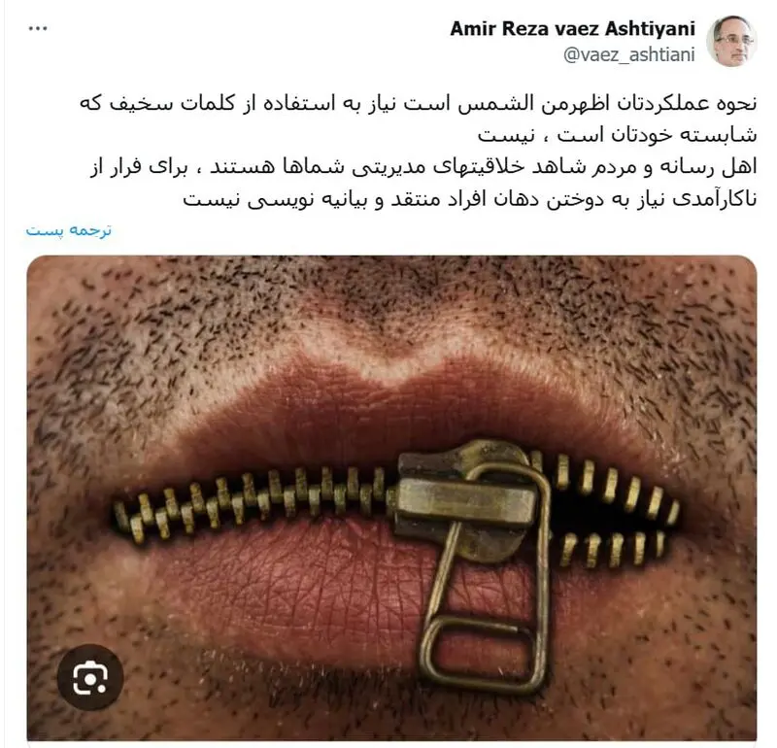This screenshot has height=748, width=777.
Task: Click the display name Amir Reza vaez Ashtiyani
Action: pos(572,29)
